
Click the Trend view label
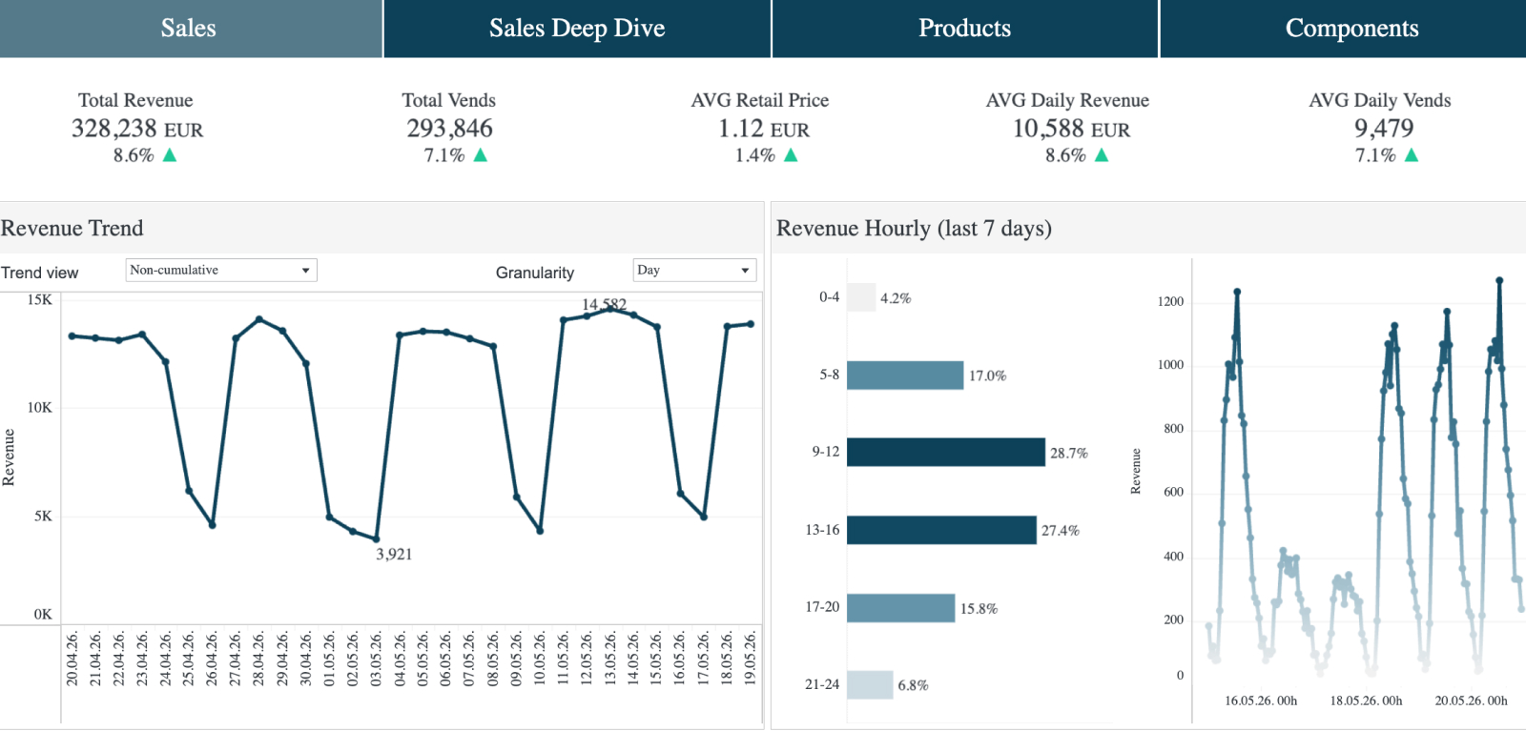click(x=40, y=273)
